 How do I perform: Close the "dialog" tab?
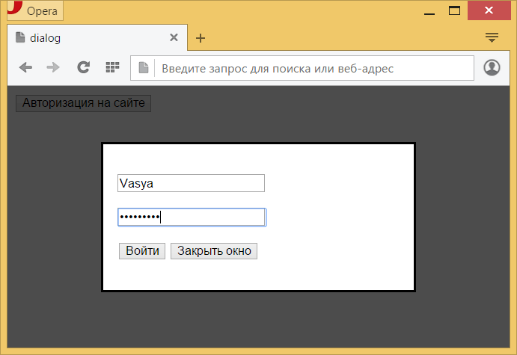click(174, 37)
